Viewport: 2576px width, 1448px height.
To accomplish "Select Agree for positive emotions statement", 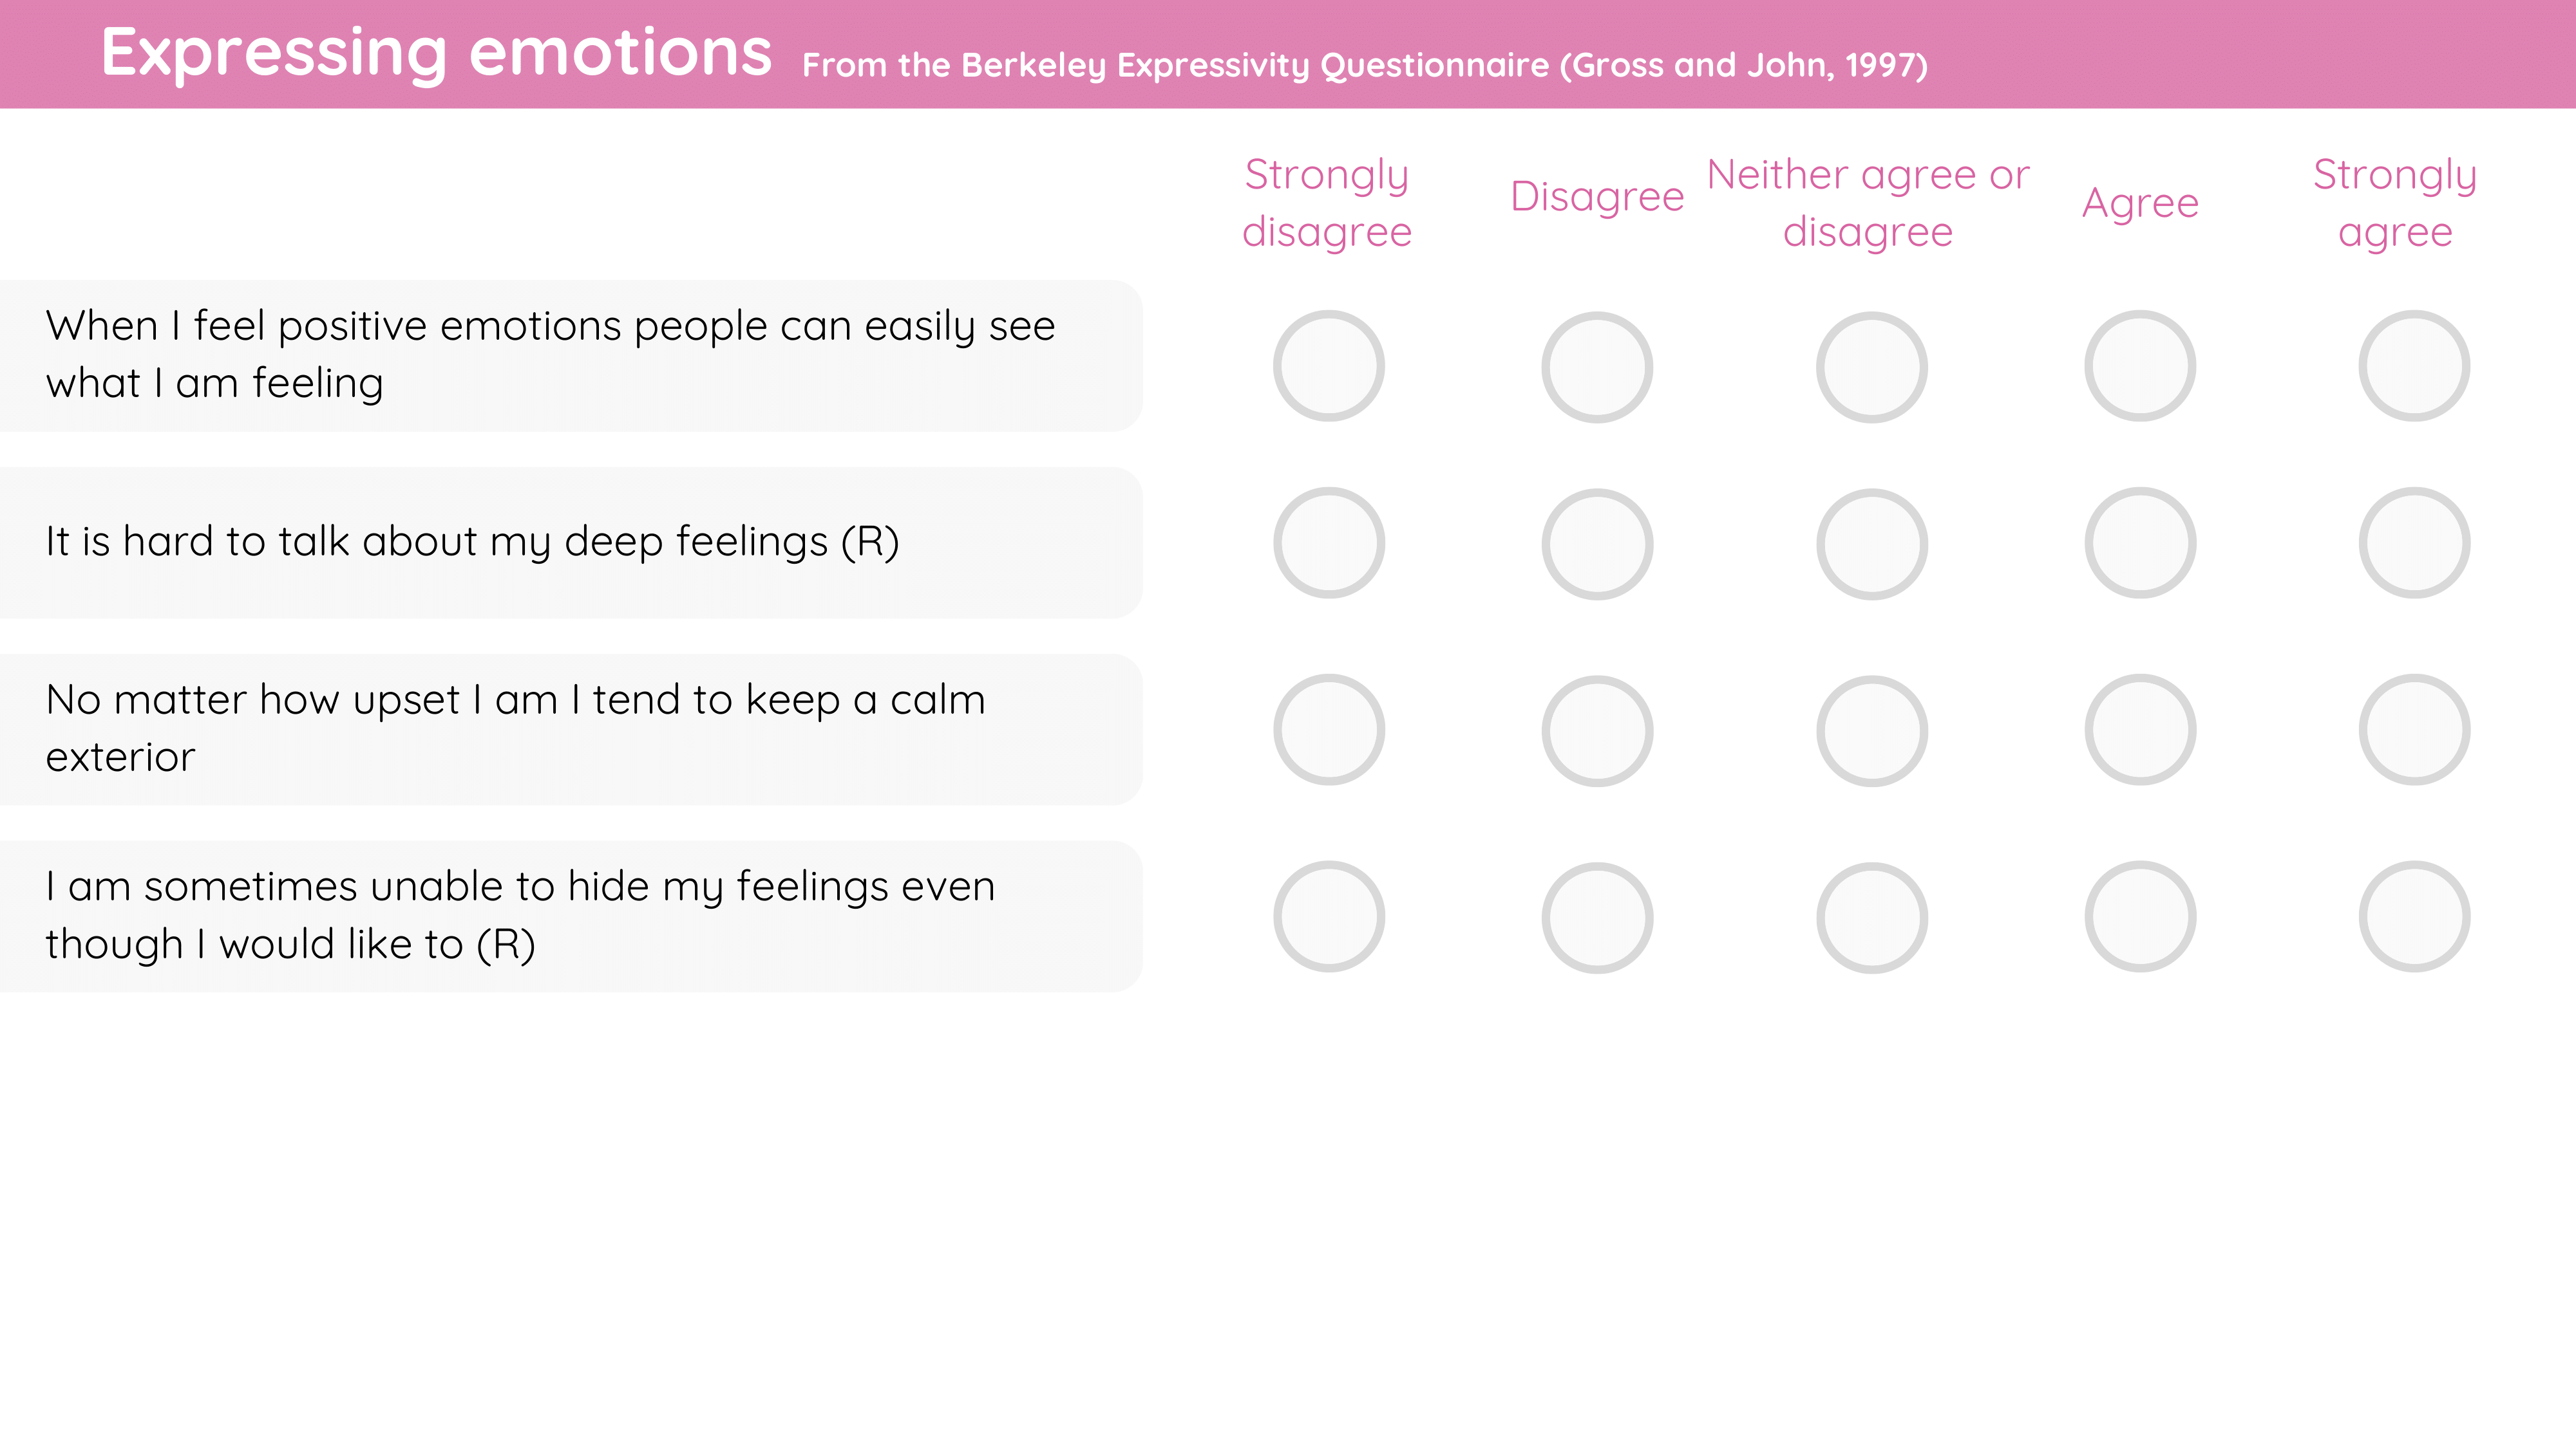I will [x=2140, y=366].
